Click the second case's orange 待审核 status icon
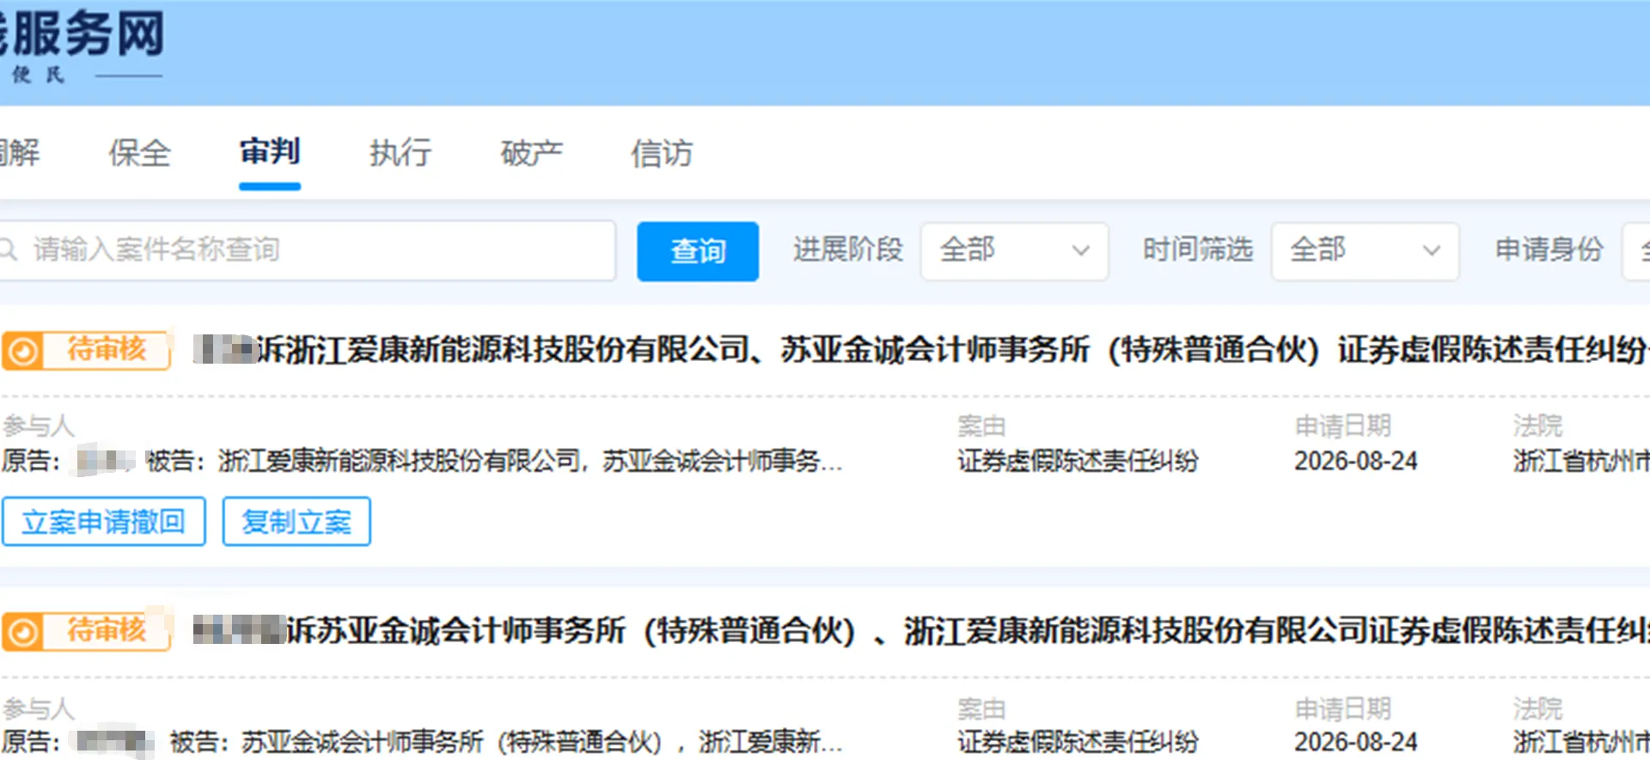The height and width of the screenshot is (772, 1650). (23, 632)
